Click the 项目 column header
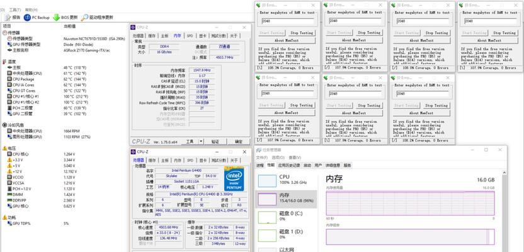The width and height of the screenshot is (524, 252). click(x=7, y=26)
